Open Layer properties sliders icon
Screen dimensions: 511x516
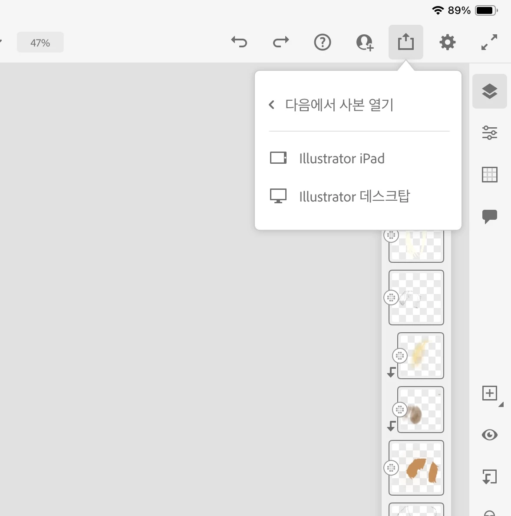click(x=490, y=132)
